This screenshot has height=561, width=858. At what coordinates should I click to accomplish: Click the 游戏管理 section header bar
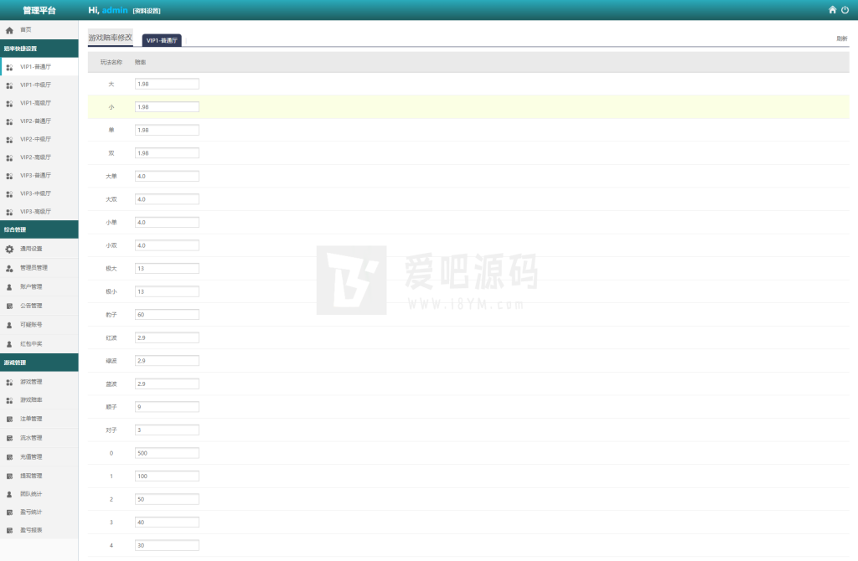tap(39, 362)
